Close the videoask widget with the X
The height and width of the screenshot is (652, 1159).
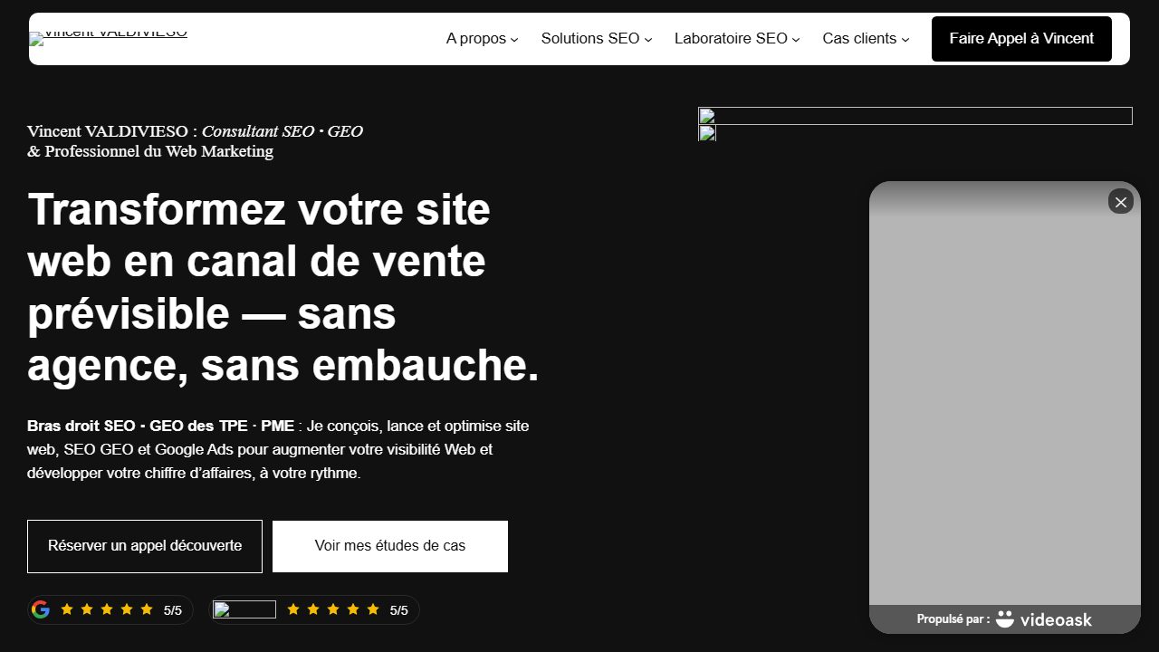[x=1121, y=202]
